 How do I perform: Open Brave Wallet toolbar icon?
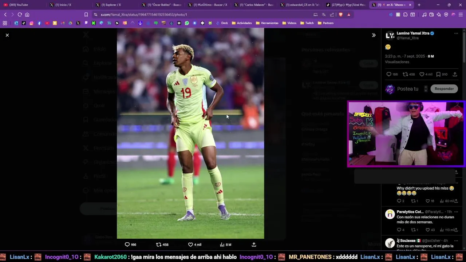click(x=431, y=15)
